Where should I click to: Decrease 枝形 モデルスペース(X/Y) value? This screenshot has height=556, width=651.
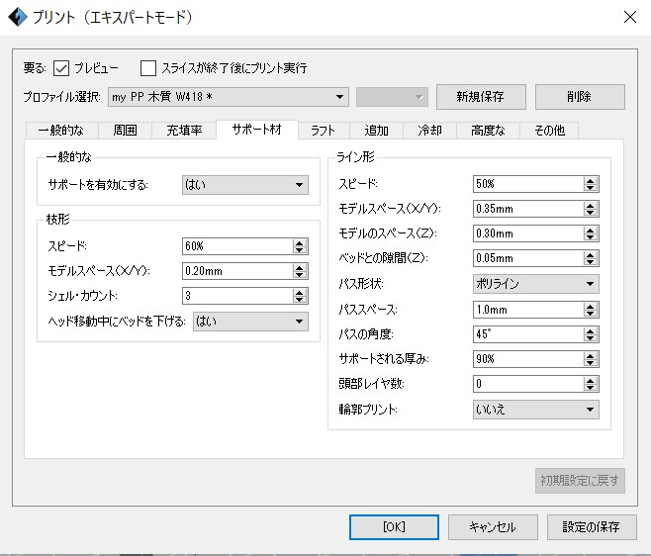pos(300,275)
